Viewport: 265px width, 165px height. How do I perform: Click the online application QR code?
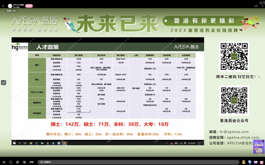click(x=234, y=57)
